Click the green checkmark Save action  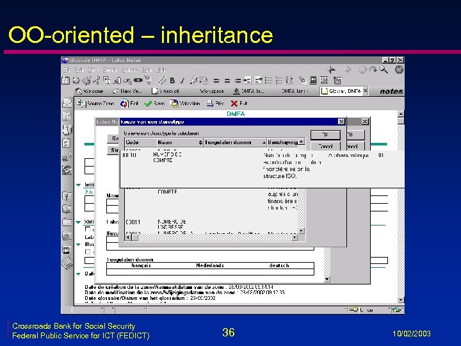pos(154,103)
